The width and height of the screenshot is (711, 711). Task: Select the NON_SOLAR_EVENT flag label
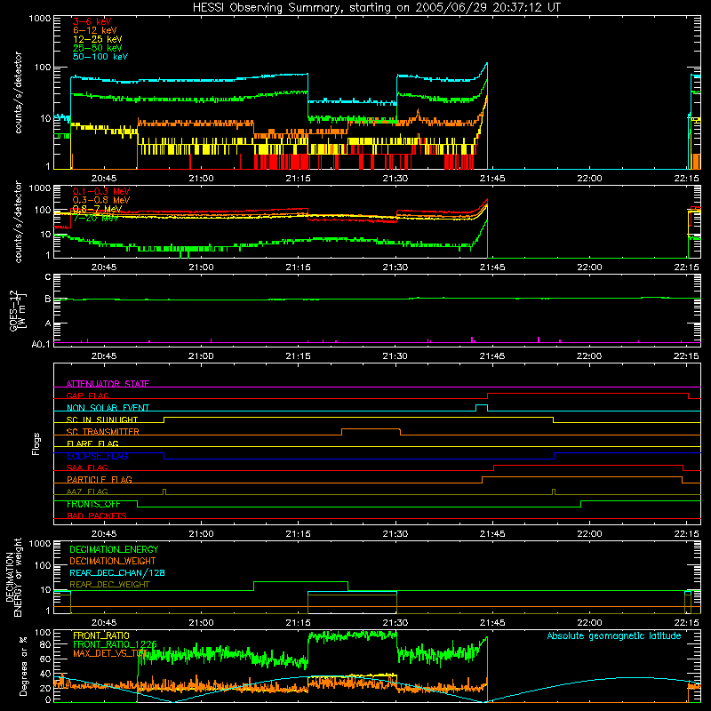click(108, 408)
